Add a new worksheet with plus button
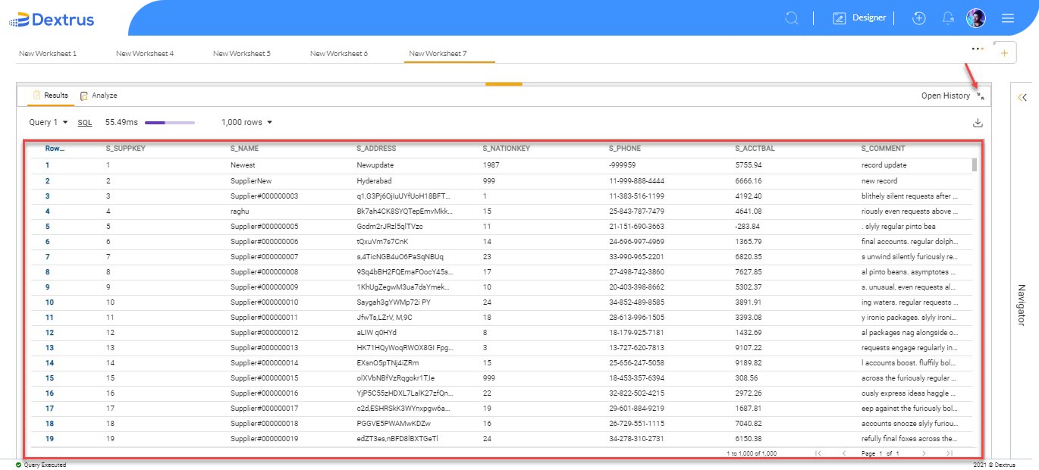This screenshot has height=470, width=1039. [x=1004, y=53]
